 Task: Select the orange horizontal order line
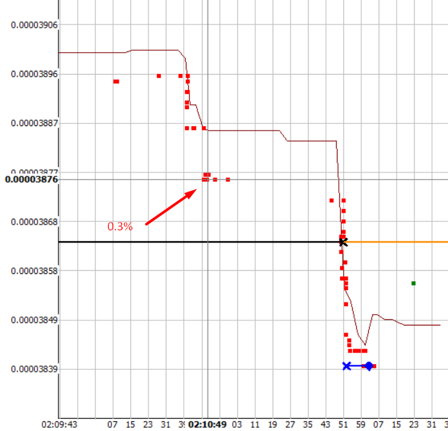(397, 242)
